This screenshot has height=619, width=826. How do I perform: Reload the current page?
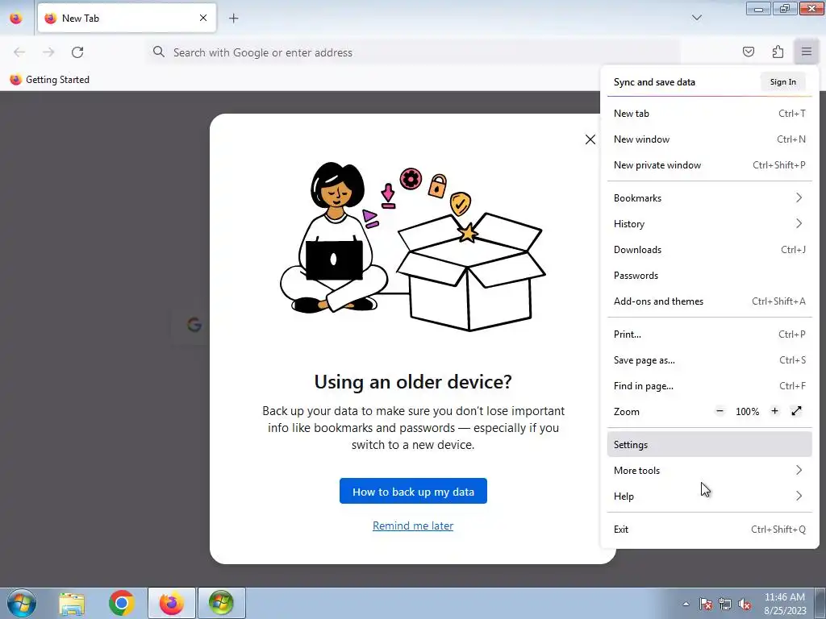77,52
